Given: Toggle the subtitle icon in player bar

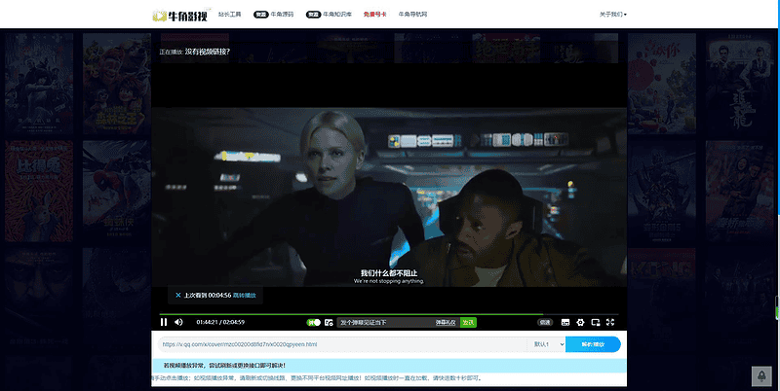Looking at the screenshot, I should (565, 323).
